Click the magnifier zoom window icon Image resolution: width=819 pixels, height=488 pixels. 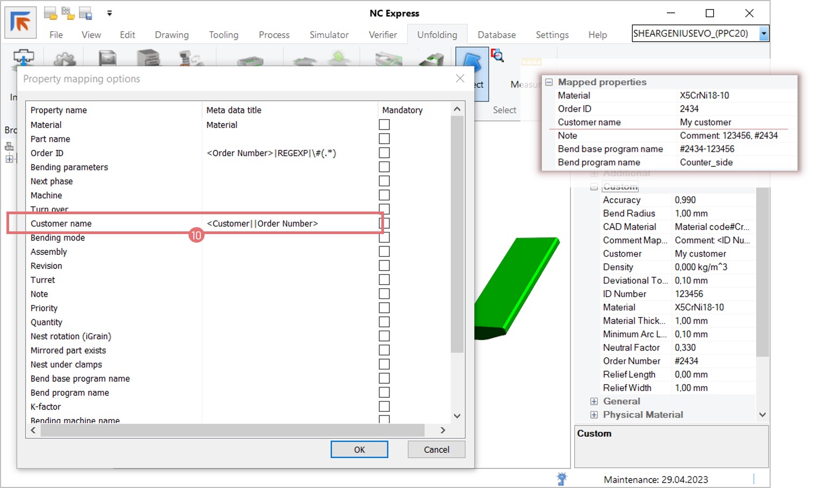[x=497, y=55]
